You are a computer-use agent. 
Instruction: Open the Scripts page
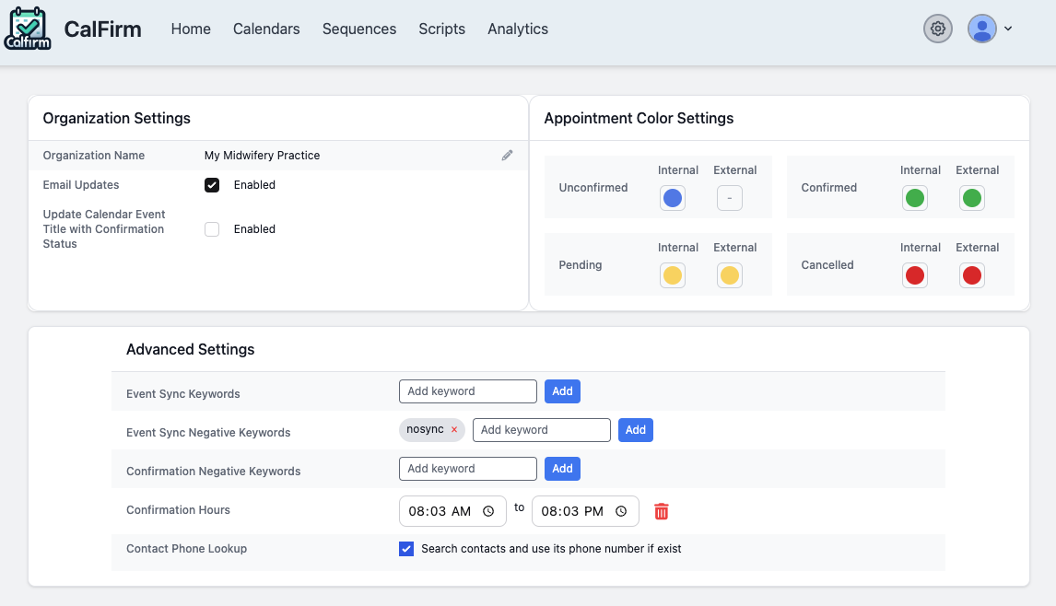441,29
